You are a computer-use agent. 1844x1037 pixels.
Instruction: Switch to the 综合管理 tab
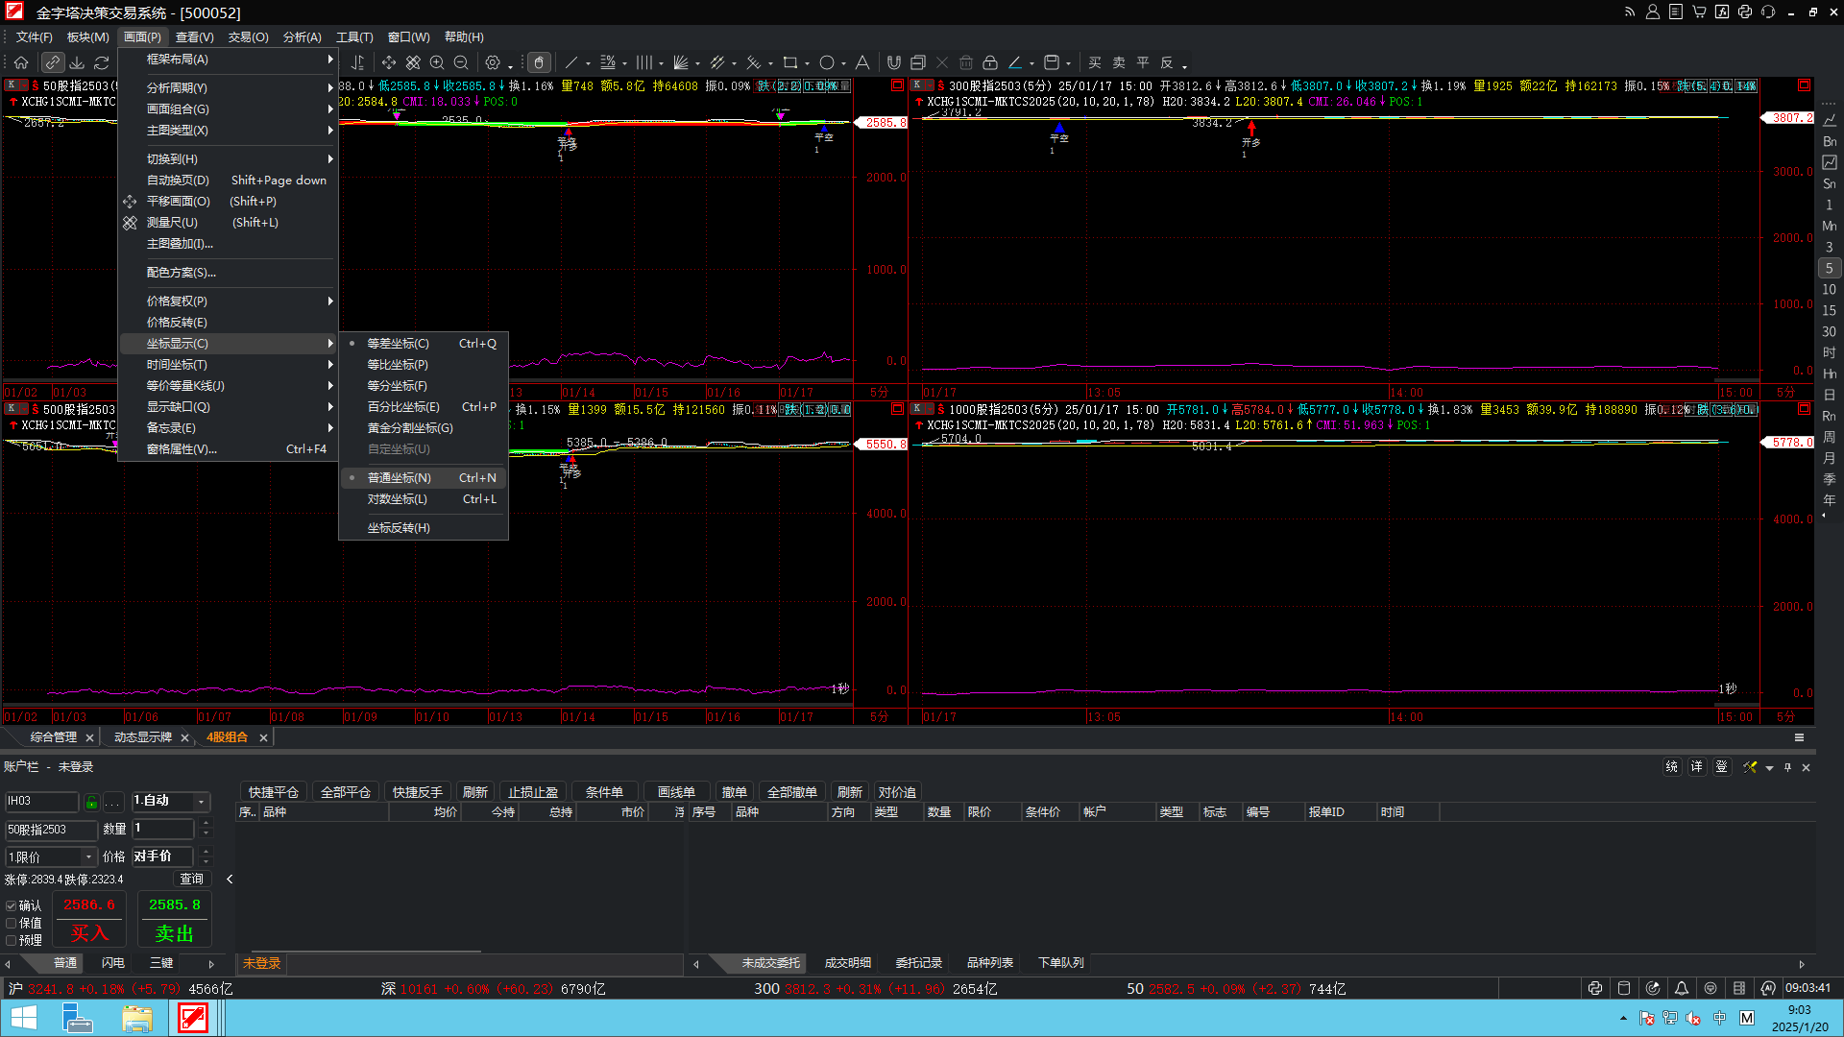coord(54,737)
